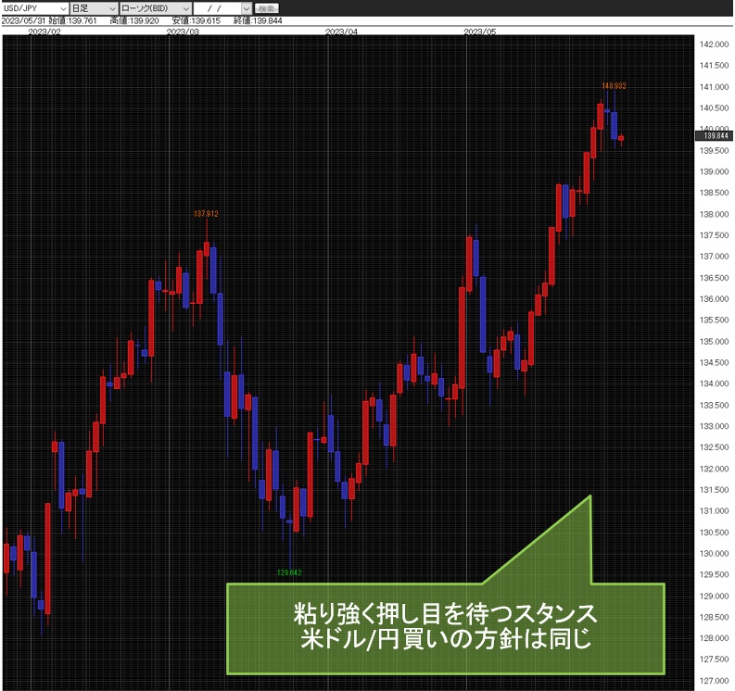Click the 終値:139.844 closing price text

click(258, 20)
